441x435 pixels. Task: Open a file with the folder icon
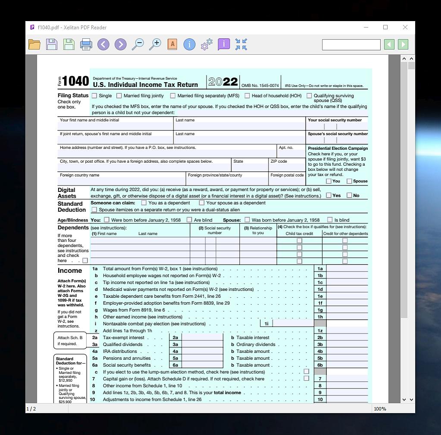[x=34, y=44]
